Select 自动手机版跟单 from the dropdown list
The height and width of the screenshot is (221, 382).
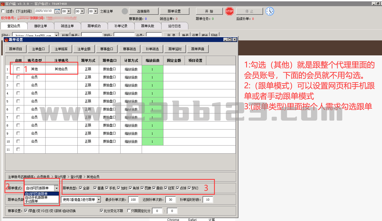tap(36, 197)
